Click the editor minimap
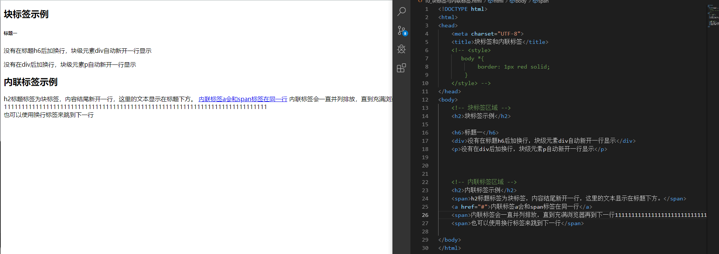This screenshot has height=254, width=719. tap(713, 17)
